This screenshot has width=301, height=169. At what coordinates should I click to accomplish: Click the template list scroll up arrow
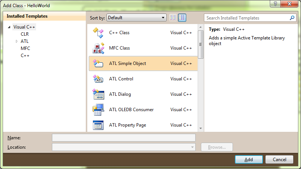[201, 27]
